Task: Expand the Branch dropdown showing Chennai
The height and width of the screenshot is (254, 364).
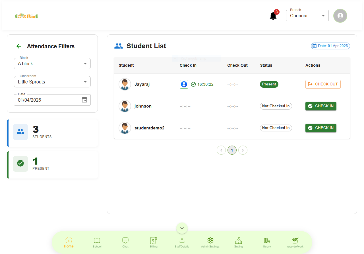Action: pos(307,16)
